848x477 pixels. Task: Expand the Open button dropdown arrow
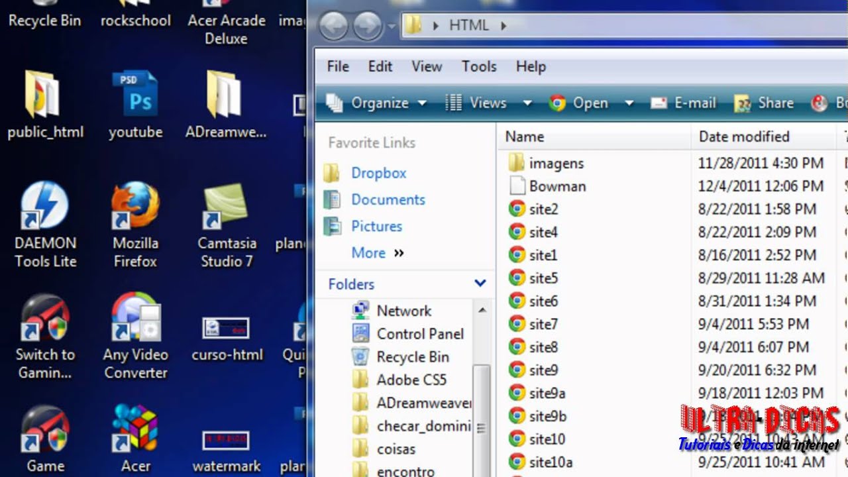pos(629,103)
